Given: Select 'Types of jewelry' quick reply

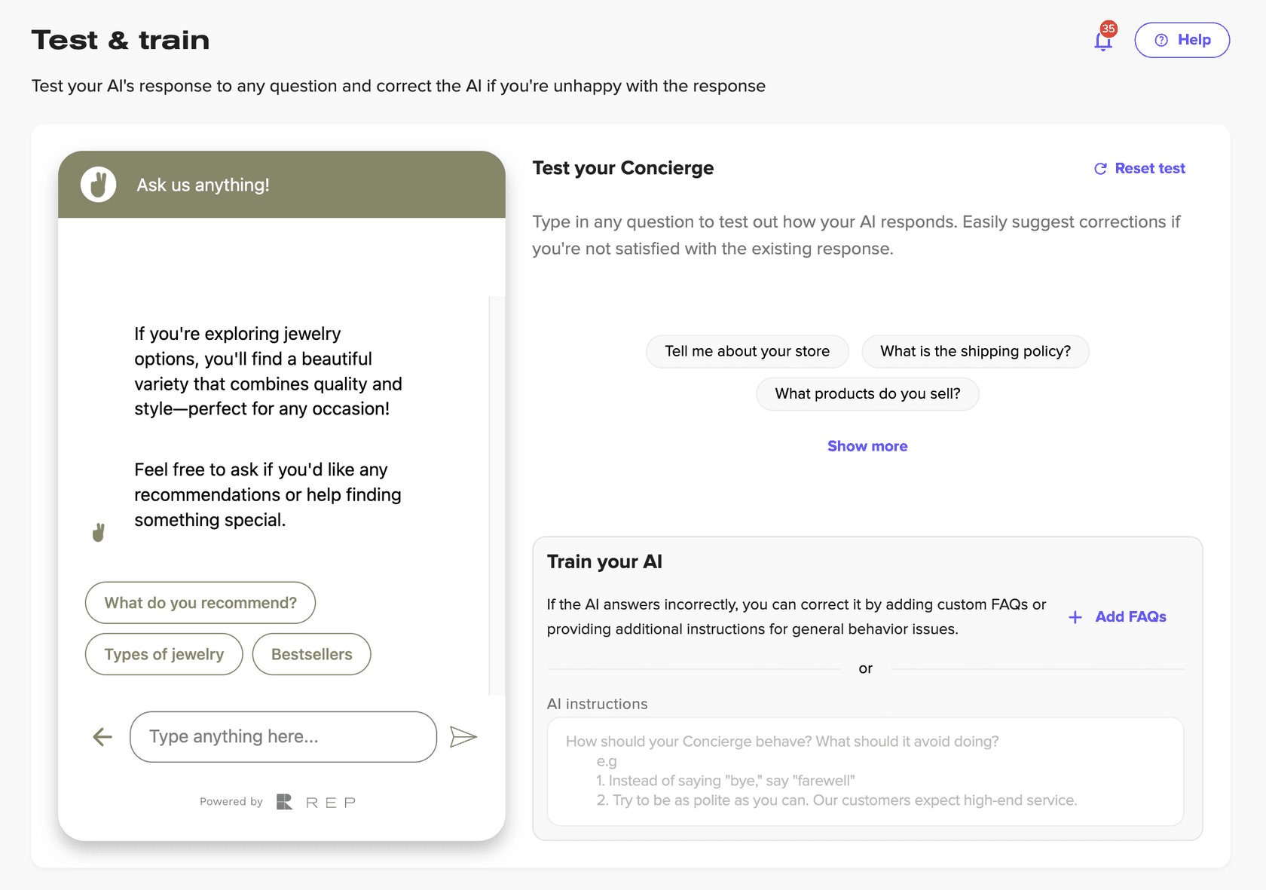Looking at the screenshot, I should point(164,654).
